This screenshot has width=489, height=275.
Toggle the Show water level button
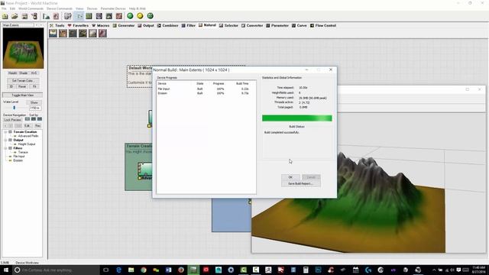34,102
